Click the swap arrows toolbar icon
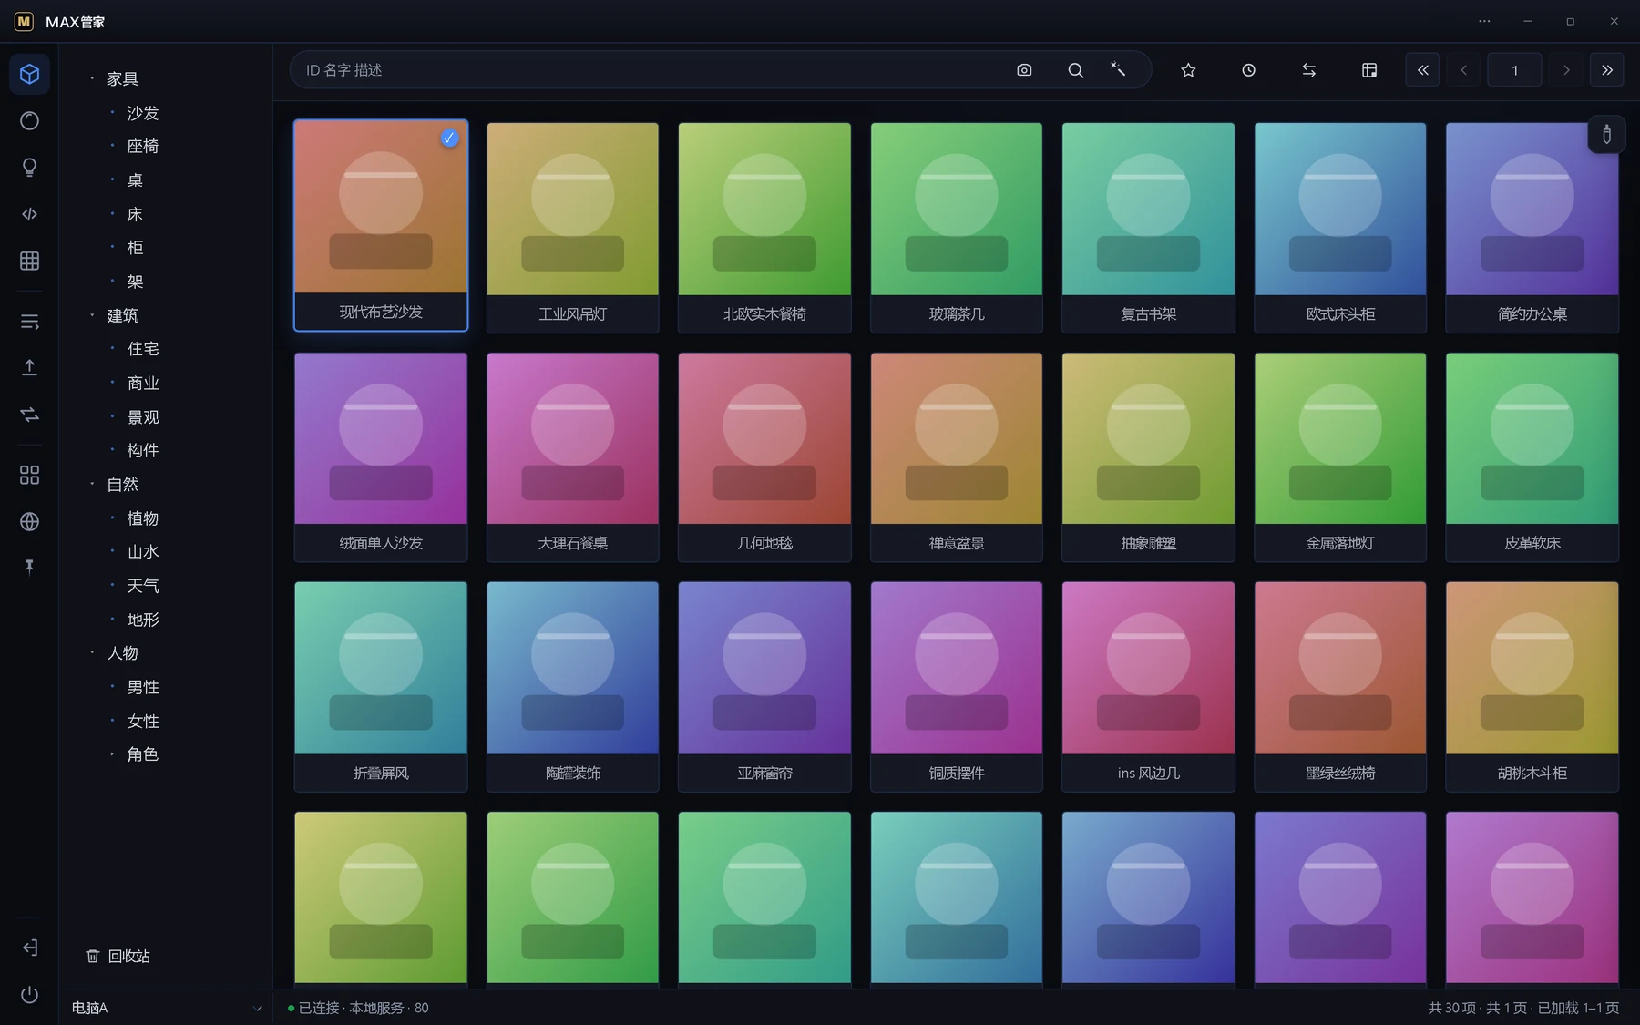The image size is (1640, 1025). (x=1308, y=70)
